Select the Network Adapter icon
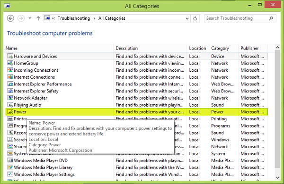The height and width of the screenshot is (184, 284). pyautogui.click(x=10, y=98)
